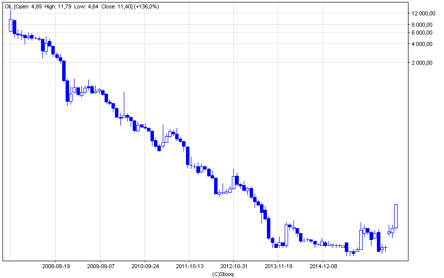Select the 2 000,00 price axis label
The height and width of the screenshot is (278, 444).
[x=422, y=63]
